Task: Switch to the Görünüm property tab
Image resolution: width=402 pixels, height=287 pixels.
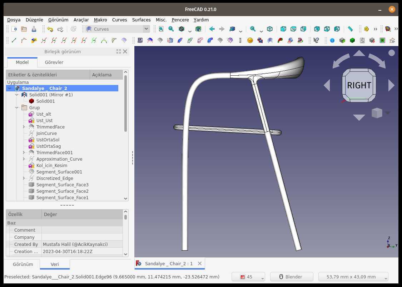Action: pyautogui.click(x=23, y=264)
